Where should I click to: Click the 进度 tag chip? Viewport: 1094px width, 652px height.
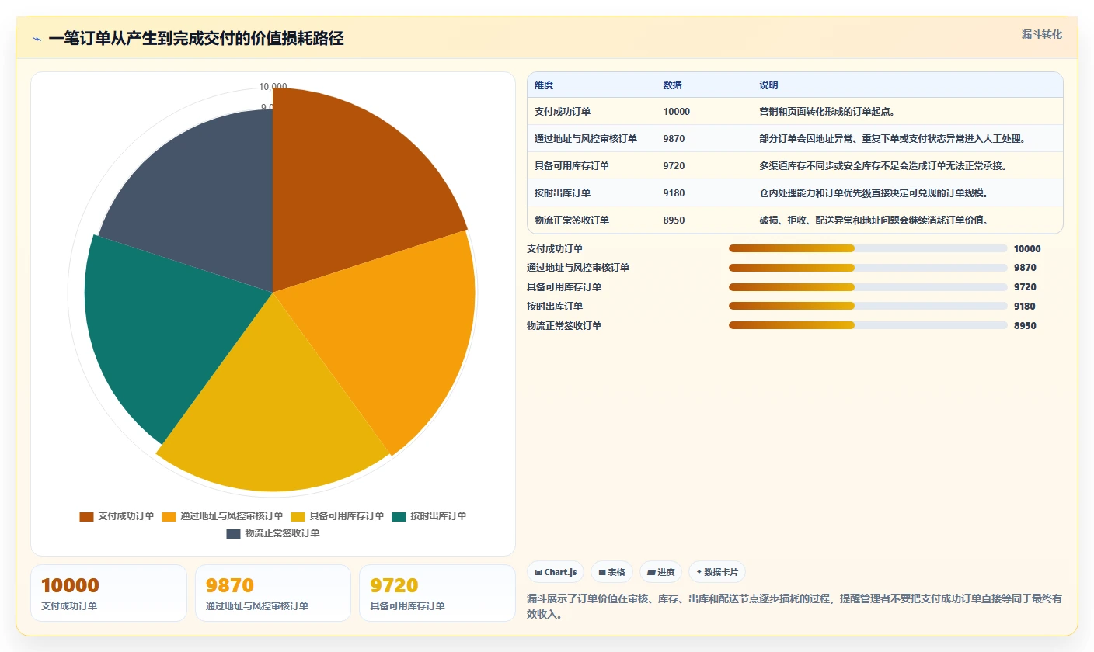pyautogui.click(x=661, y=572)
